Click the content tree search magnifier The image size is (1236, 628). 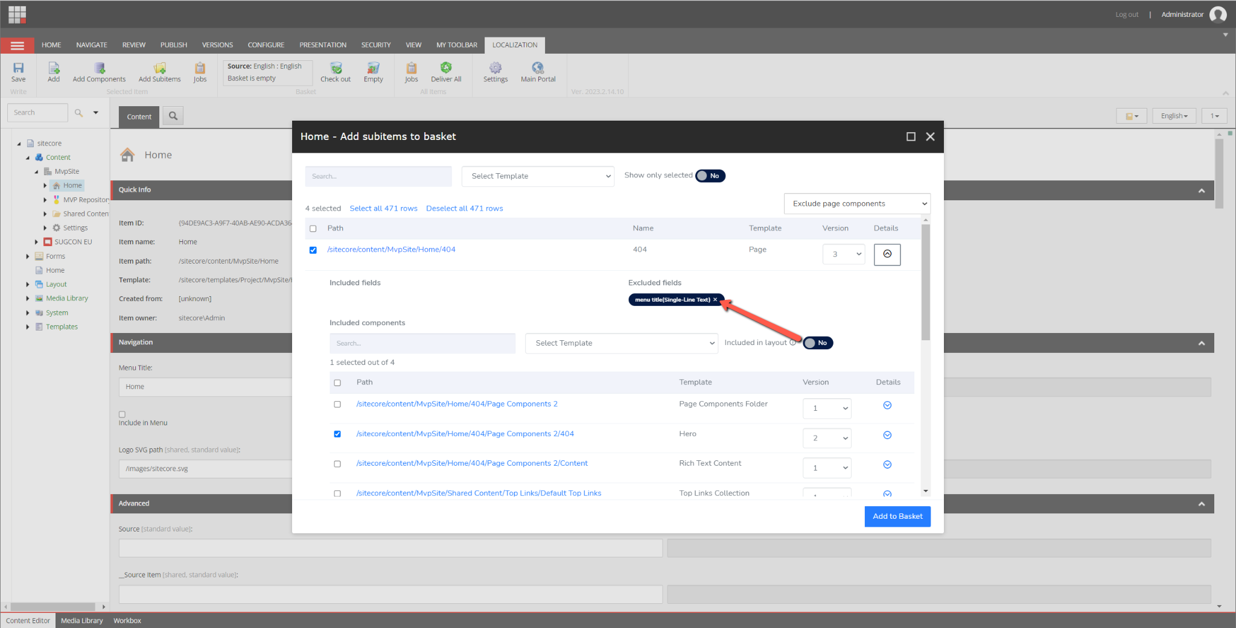tap(78, 113)
